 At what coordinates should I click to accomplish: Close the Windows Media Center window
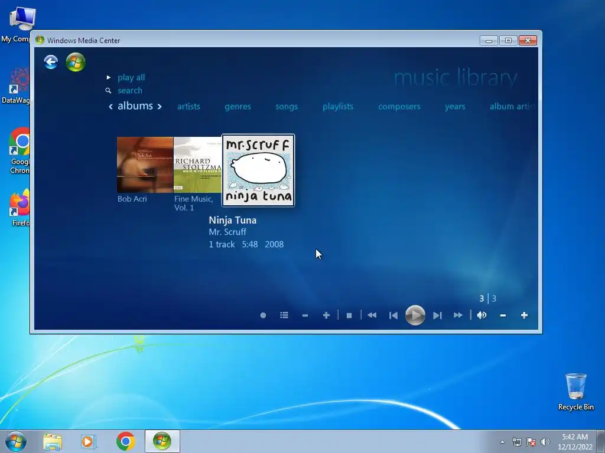[x=528, y=41]
